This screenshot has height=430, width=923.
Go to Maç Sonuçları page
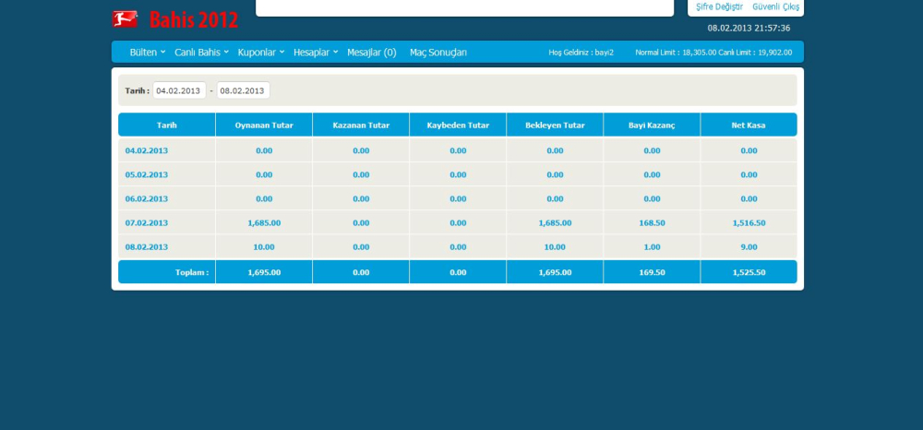pos(438,53)
